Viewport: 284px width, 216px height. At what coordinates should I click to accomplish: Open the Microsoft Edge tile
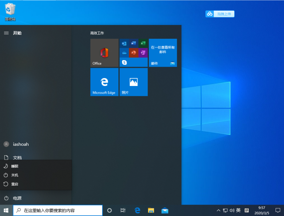click(104, 82)
